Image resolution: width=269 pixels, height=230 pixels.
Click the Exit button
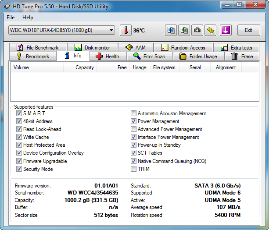pyautogui.click(x=248, y=30)
